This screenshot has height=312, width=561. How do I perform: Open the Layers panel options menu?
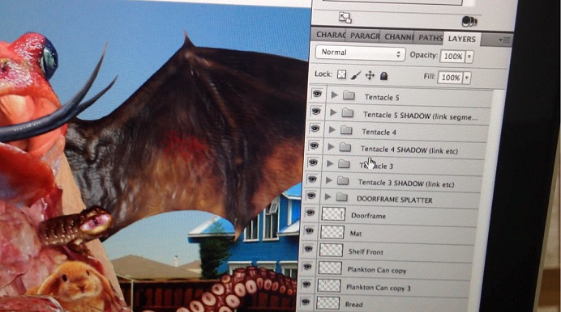504,40
